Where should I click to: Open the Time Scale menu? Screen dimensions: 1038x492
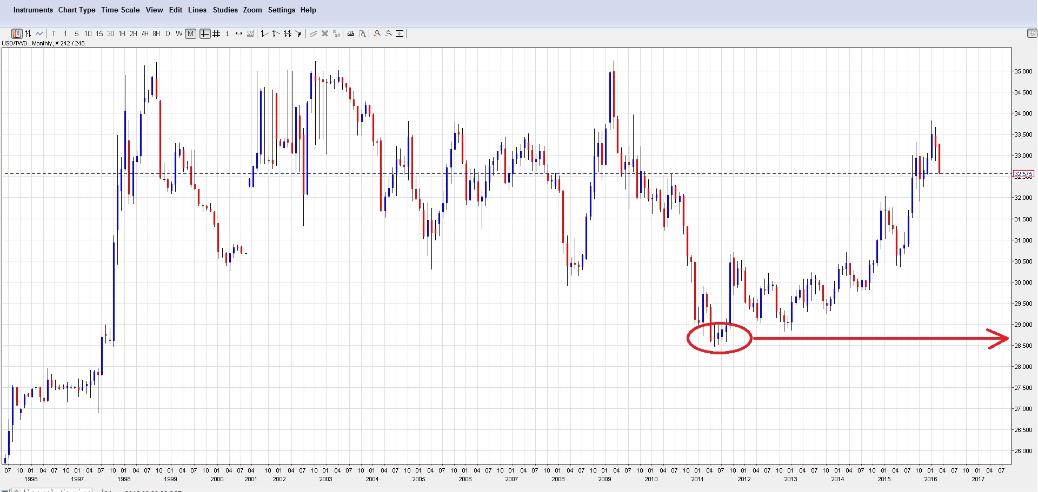(120, 10)
